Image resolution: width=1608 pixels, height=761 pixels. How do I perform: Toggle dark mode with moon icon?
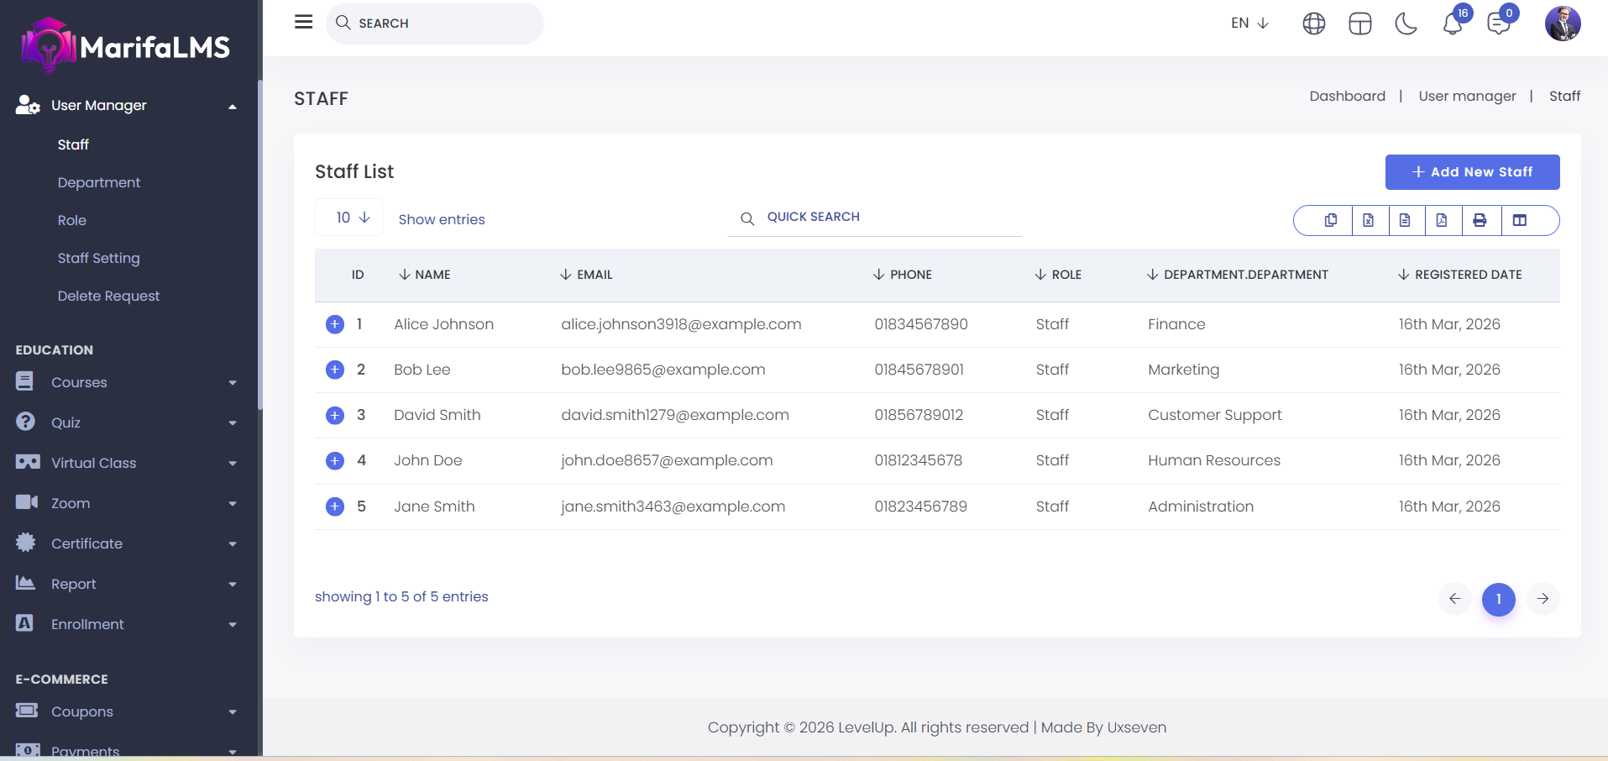click(x=1406, y=24)
